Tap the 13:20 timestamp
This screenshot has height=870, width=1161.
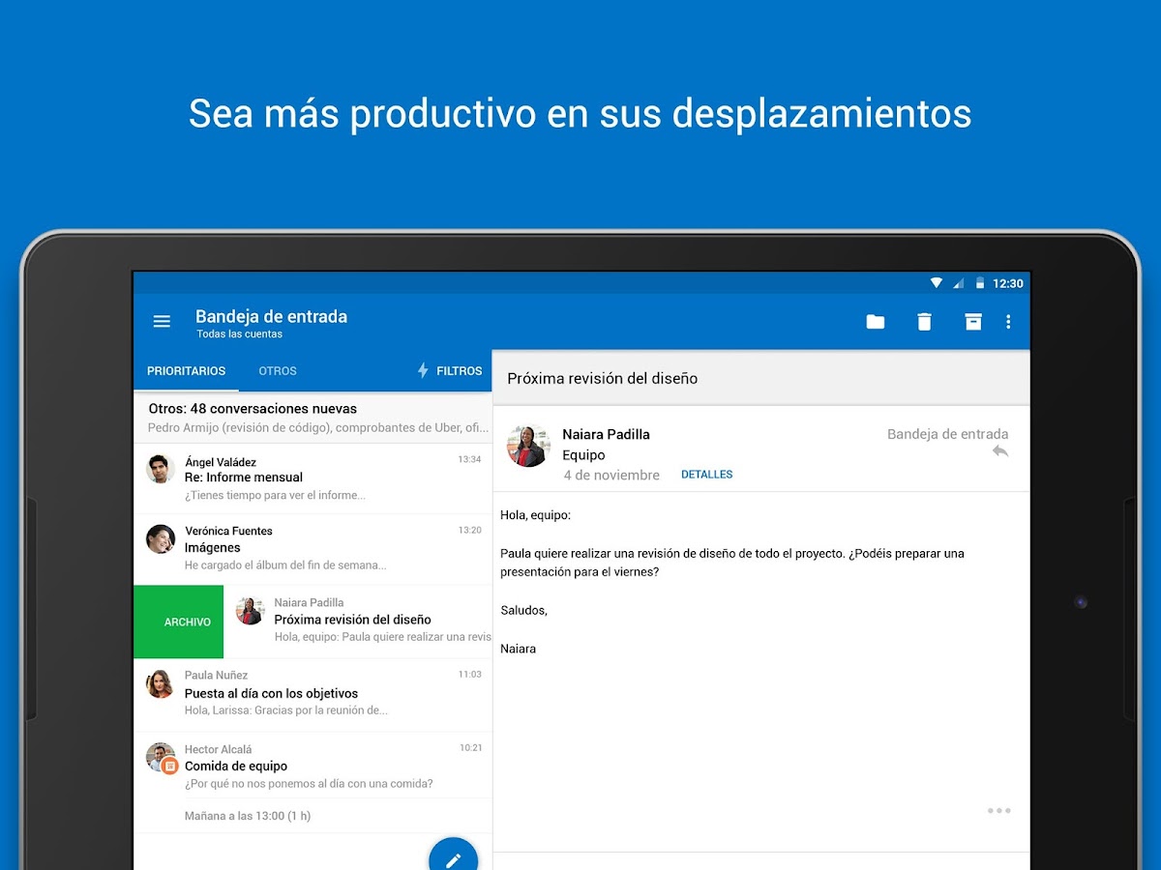469,530
